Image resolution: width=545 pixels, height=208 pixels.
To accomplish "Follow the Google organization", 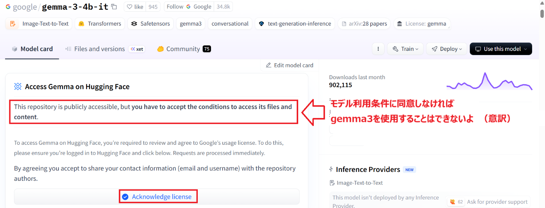I will [x=175, y=7].
